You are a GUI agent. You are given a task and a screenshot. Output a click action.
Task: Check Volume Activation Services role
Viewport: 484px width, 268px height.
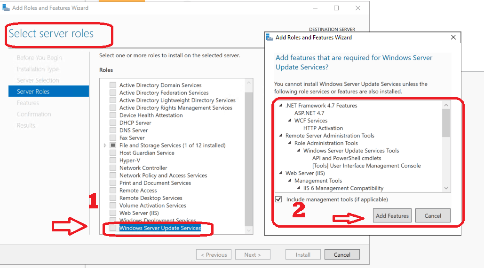[x=113, y=206]
